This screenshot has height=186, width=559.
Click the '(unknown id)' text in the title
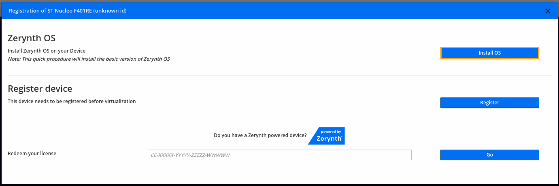(110, 11)
